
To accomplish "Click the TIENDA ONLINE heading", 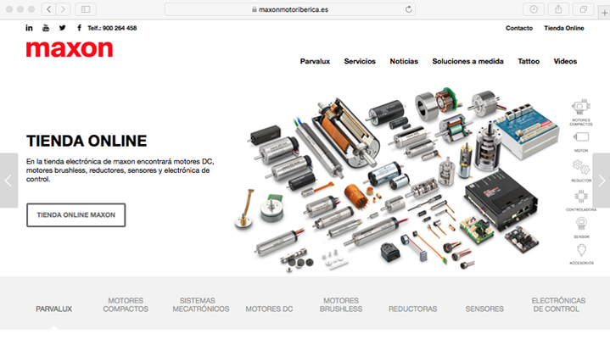I will point(87,141).
